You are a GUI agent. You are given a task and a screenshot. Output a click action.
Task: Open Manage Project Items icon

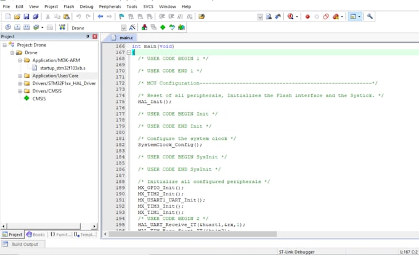145,27
